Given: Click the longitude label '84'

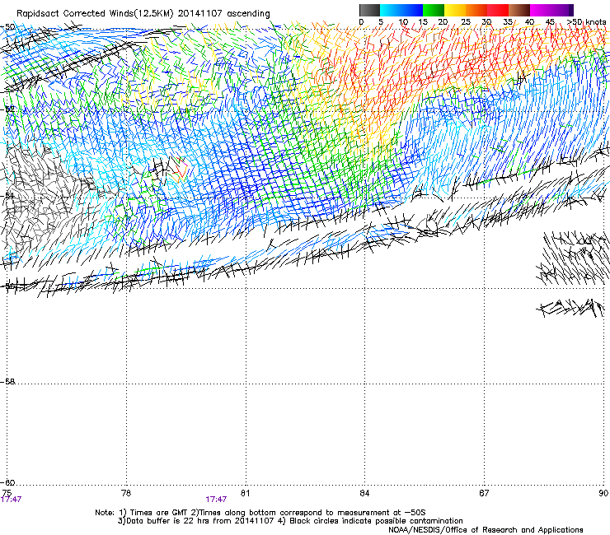Looking at the screenshot, I should 364,493.
